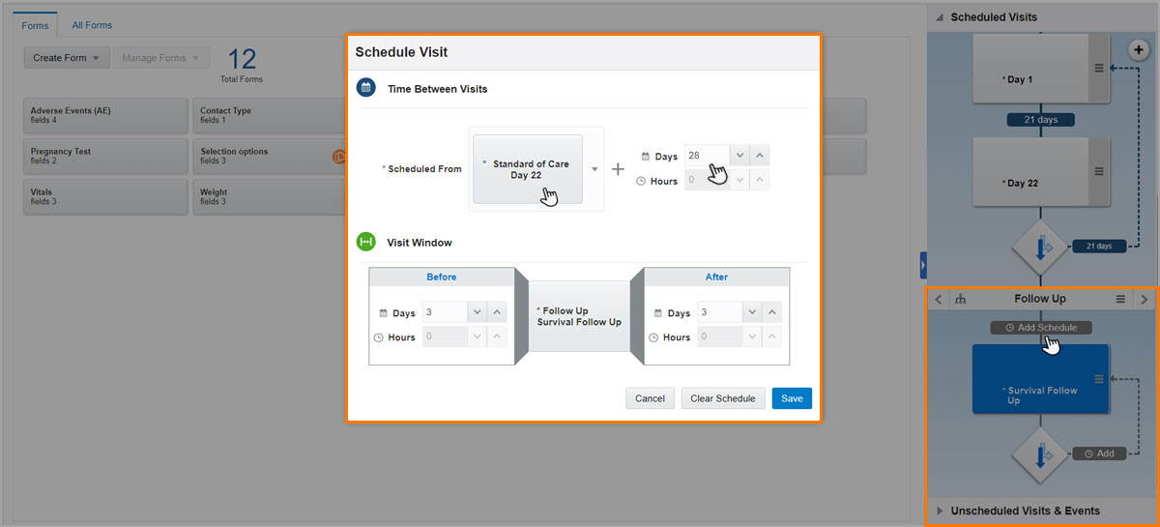The height and width of the screenshot is (527, 1160).
Task: Click the After window Hours field
Action: (x=719, y=337)
